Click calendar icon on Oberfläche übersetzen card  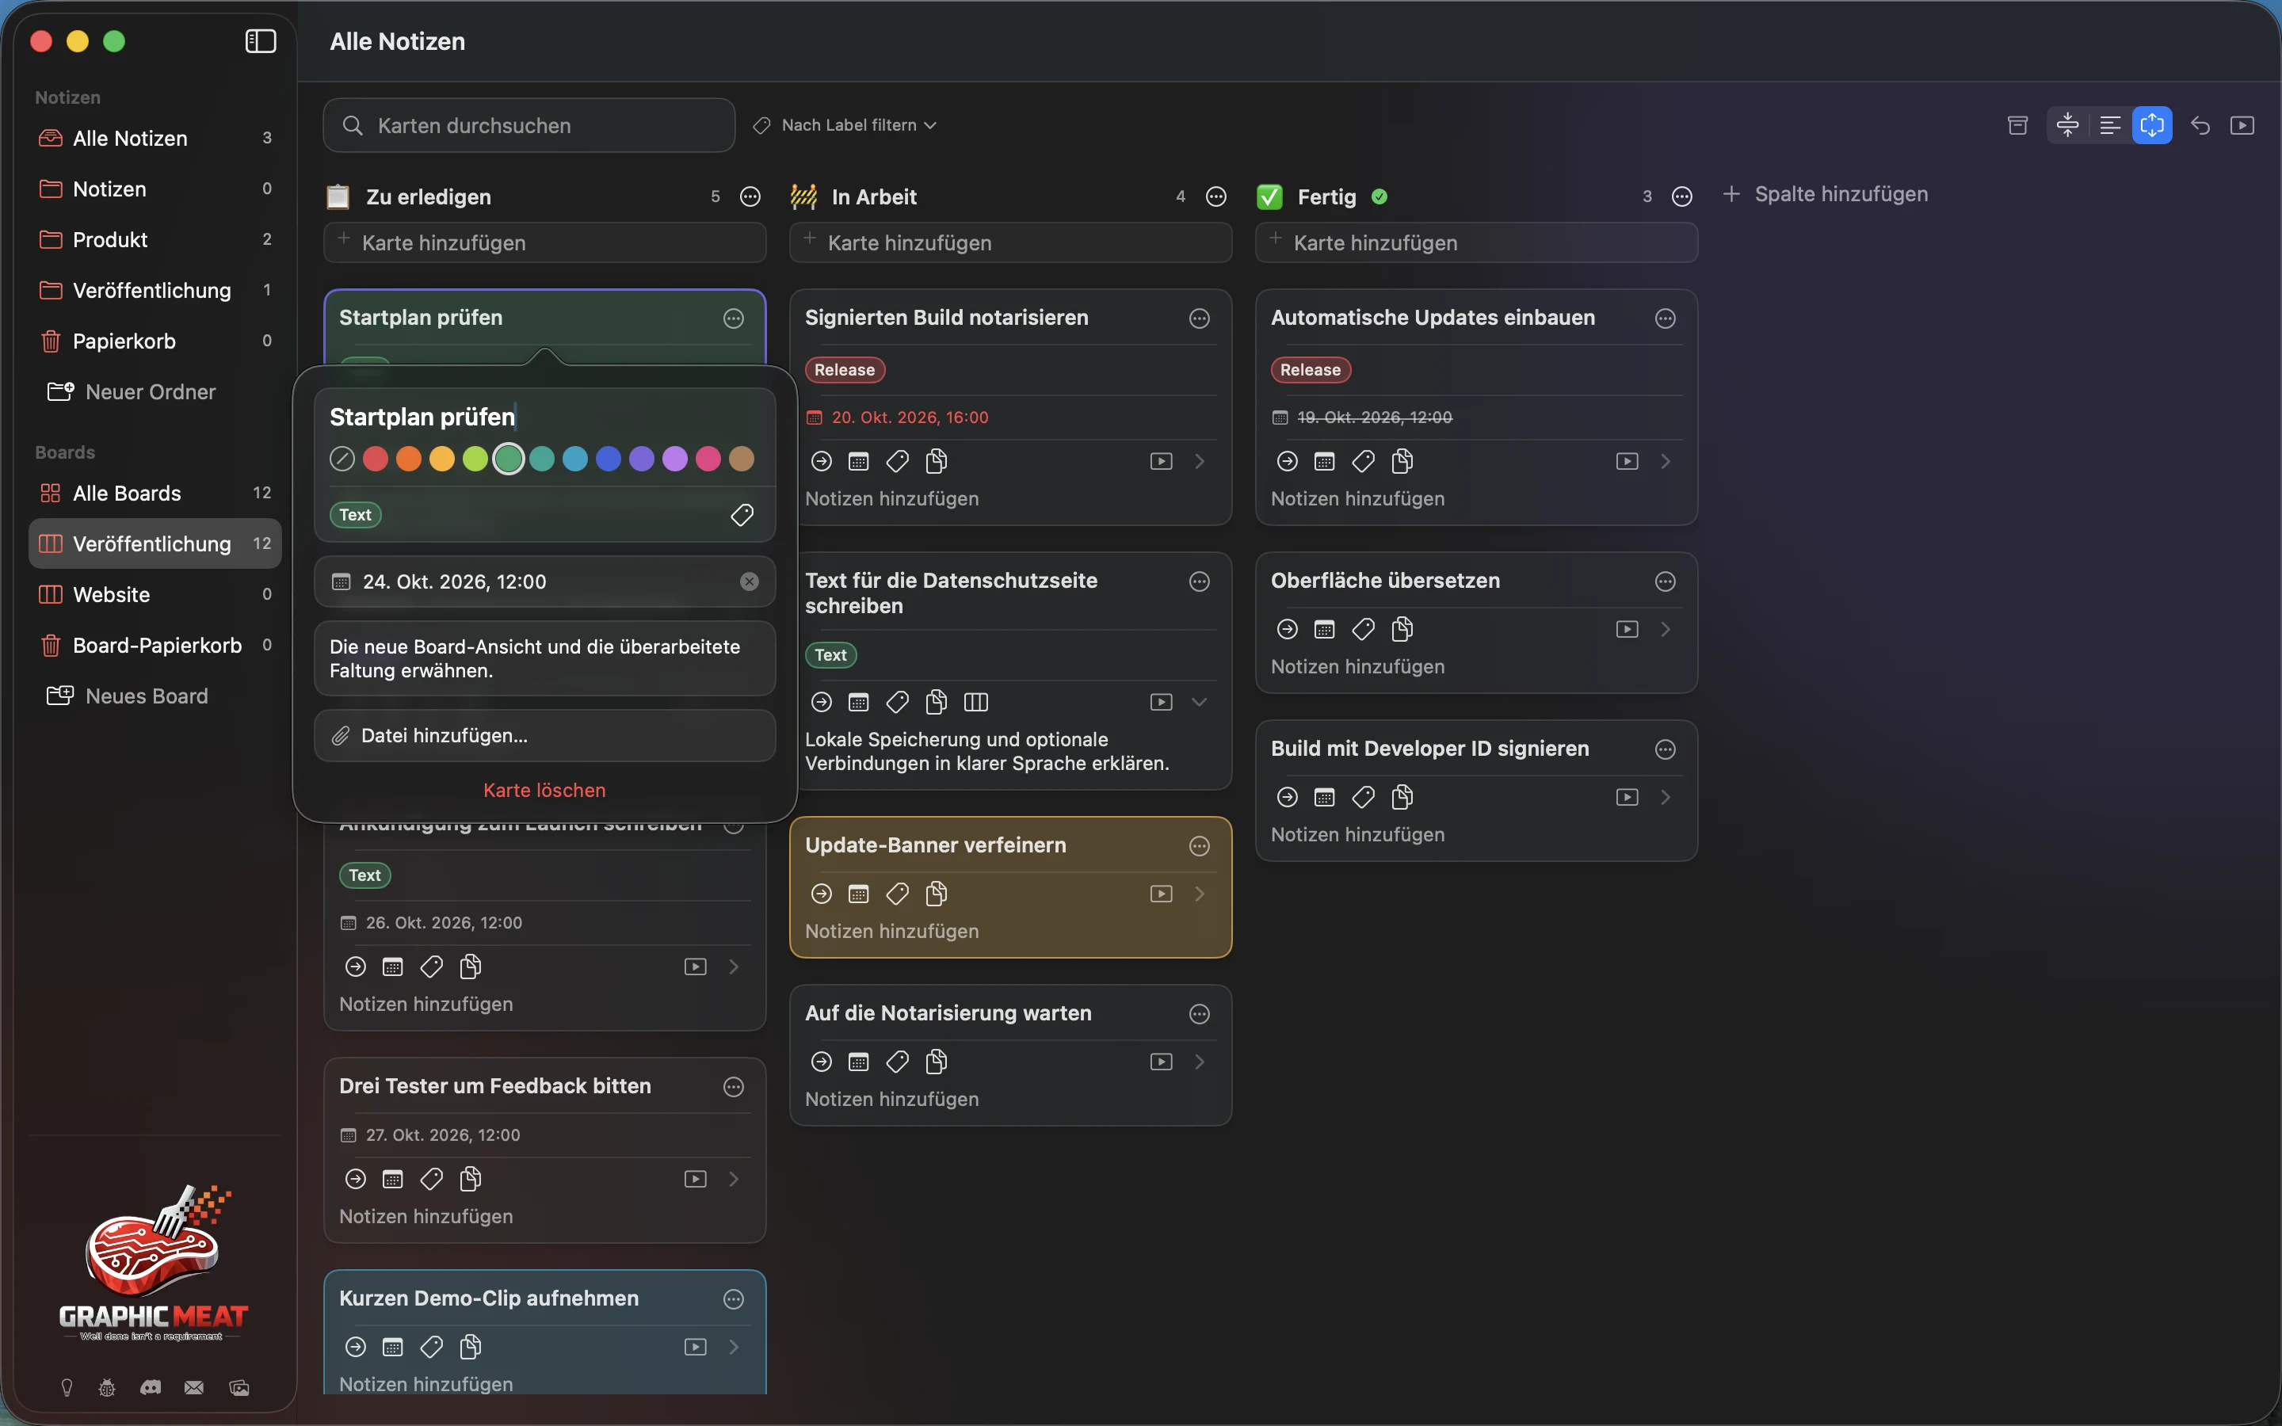click(x=1324, y=629)
